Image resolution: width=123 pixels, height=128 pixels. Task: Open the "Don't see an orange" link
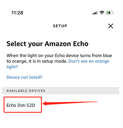(89, 61)
